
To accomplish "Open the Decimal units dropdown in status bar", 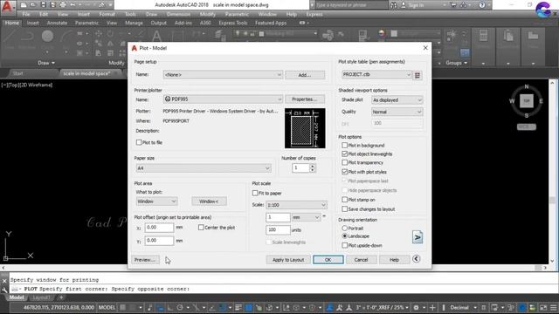I will coord(462,307).
